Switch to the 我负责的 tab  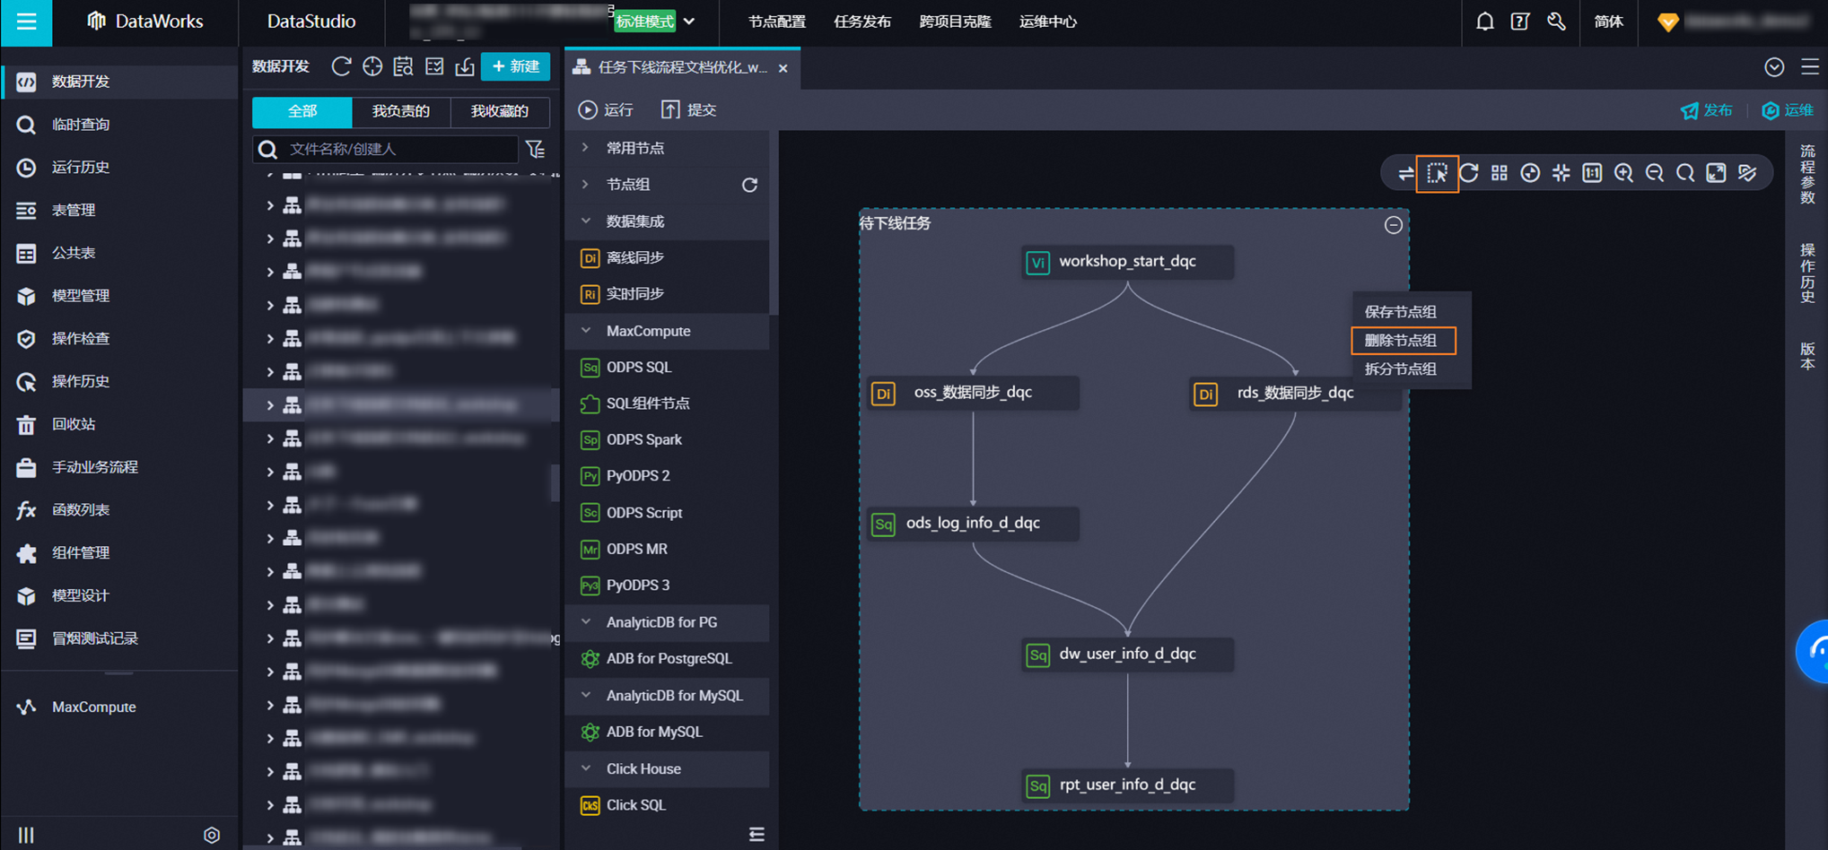[x=401, y=111]
